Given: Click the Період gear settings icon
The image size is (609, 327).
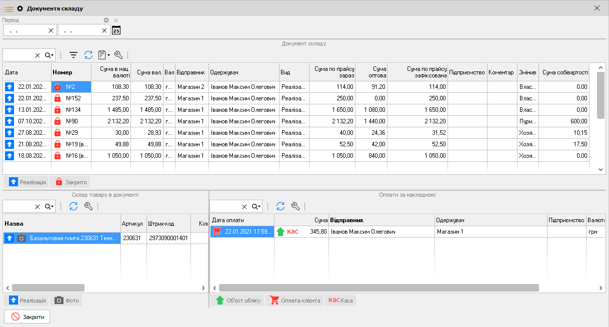Looking at the screenshot, I should 106,20.
